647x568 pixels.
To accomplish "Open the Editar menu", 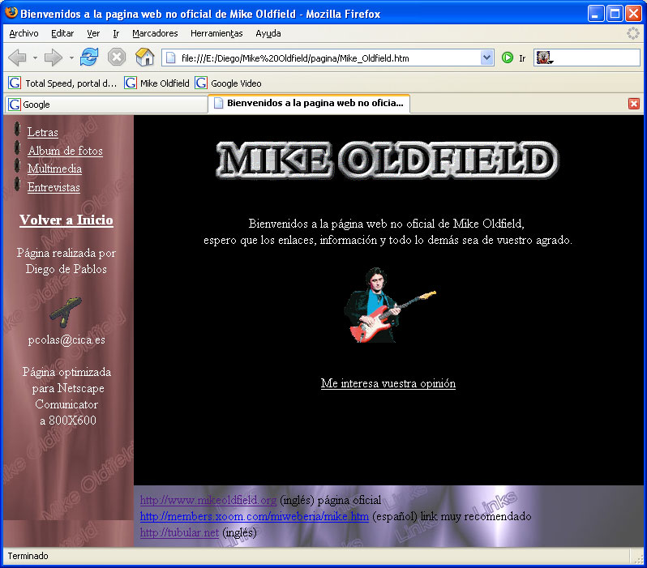I will pos(62,33).
